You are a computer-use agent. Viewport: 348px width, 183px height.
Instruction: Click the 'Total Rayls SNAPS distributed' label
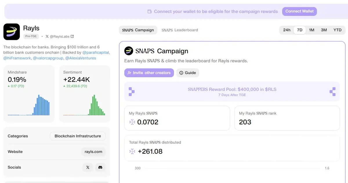[155, 142]
